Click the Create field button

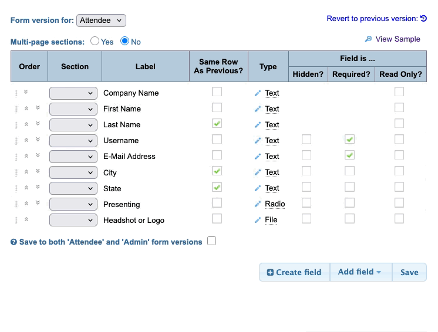(294, 272)
